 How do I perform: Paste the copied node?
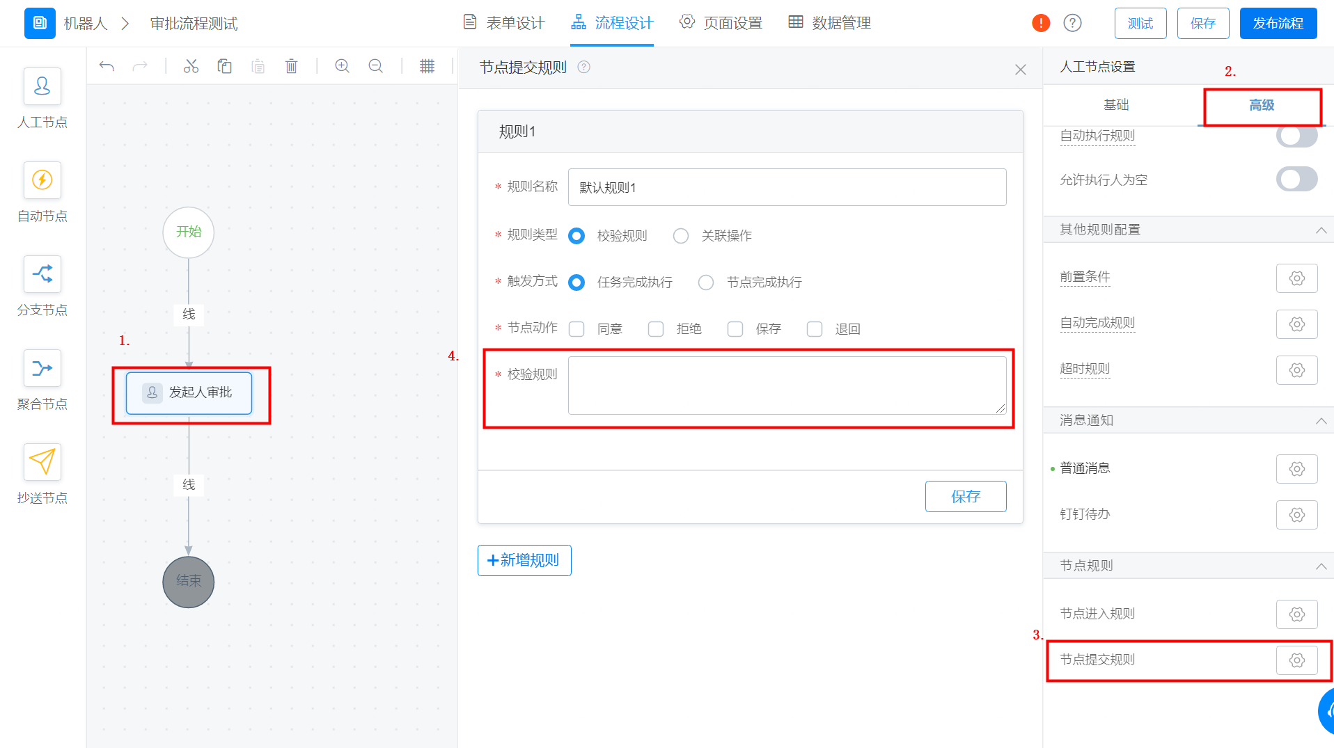258,66
